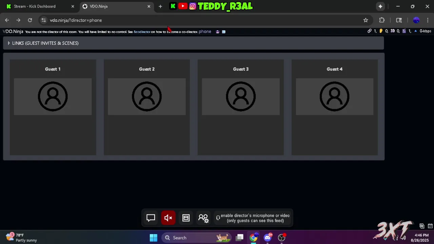This screenshot has width=434, height=244.
Task: Click the link-count chain icon in header stats
Action: click(x=370, y=31)
